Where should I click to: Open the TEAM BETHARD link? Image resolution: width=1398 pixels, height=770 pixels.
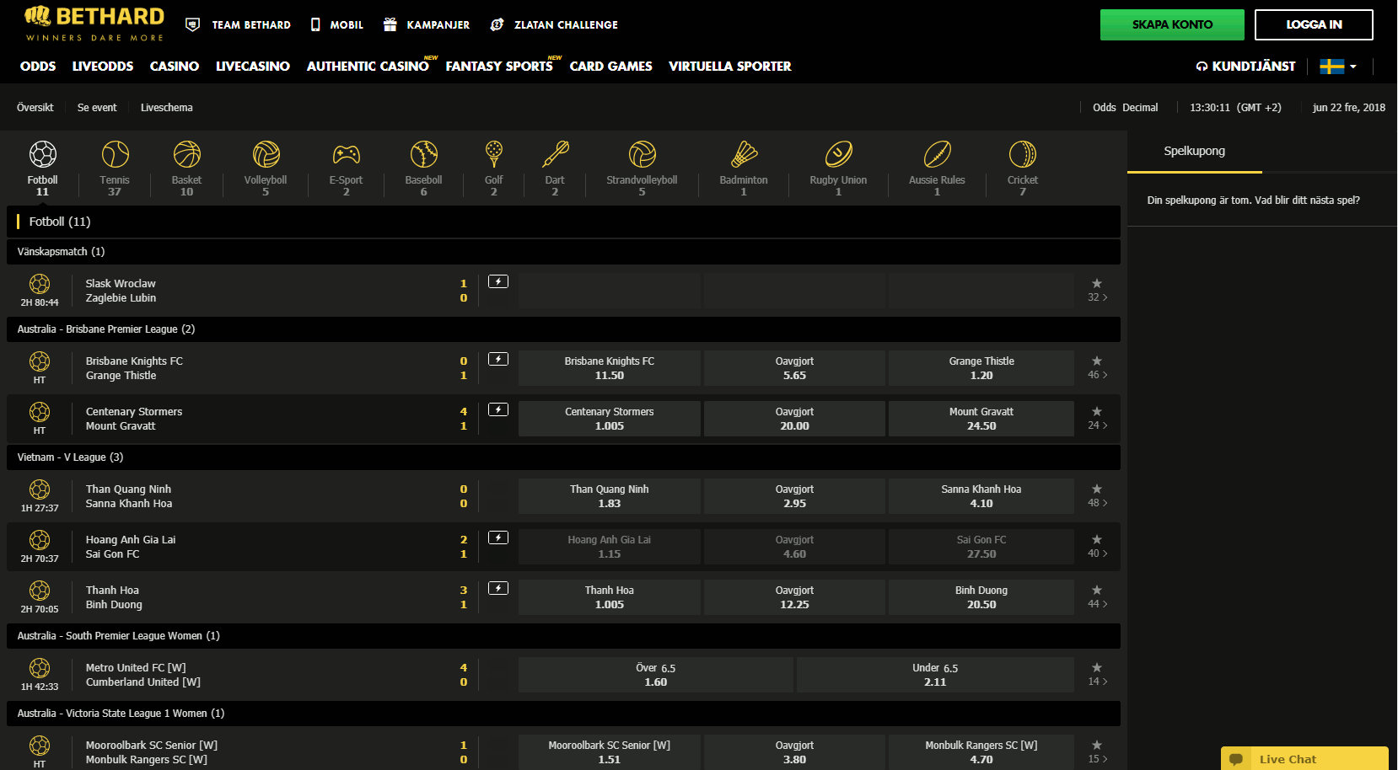pyautogui.click(x=238, y=25)
